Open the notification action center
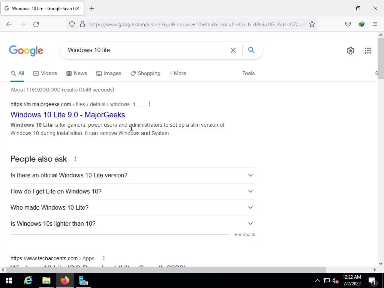Image resolution: width=384 pixels, height=288 pixels. (372, 280)
